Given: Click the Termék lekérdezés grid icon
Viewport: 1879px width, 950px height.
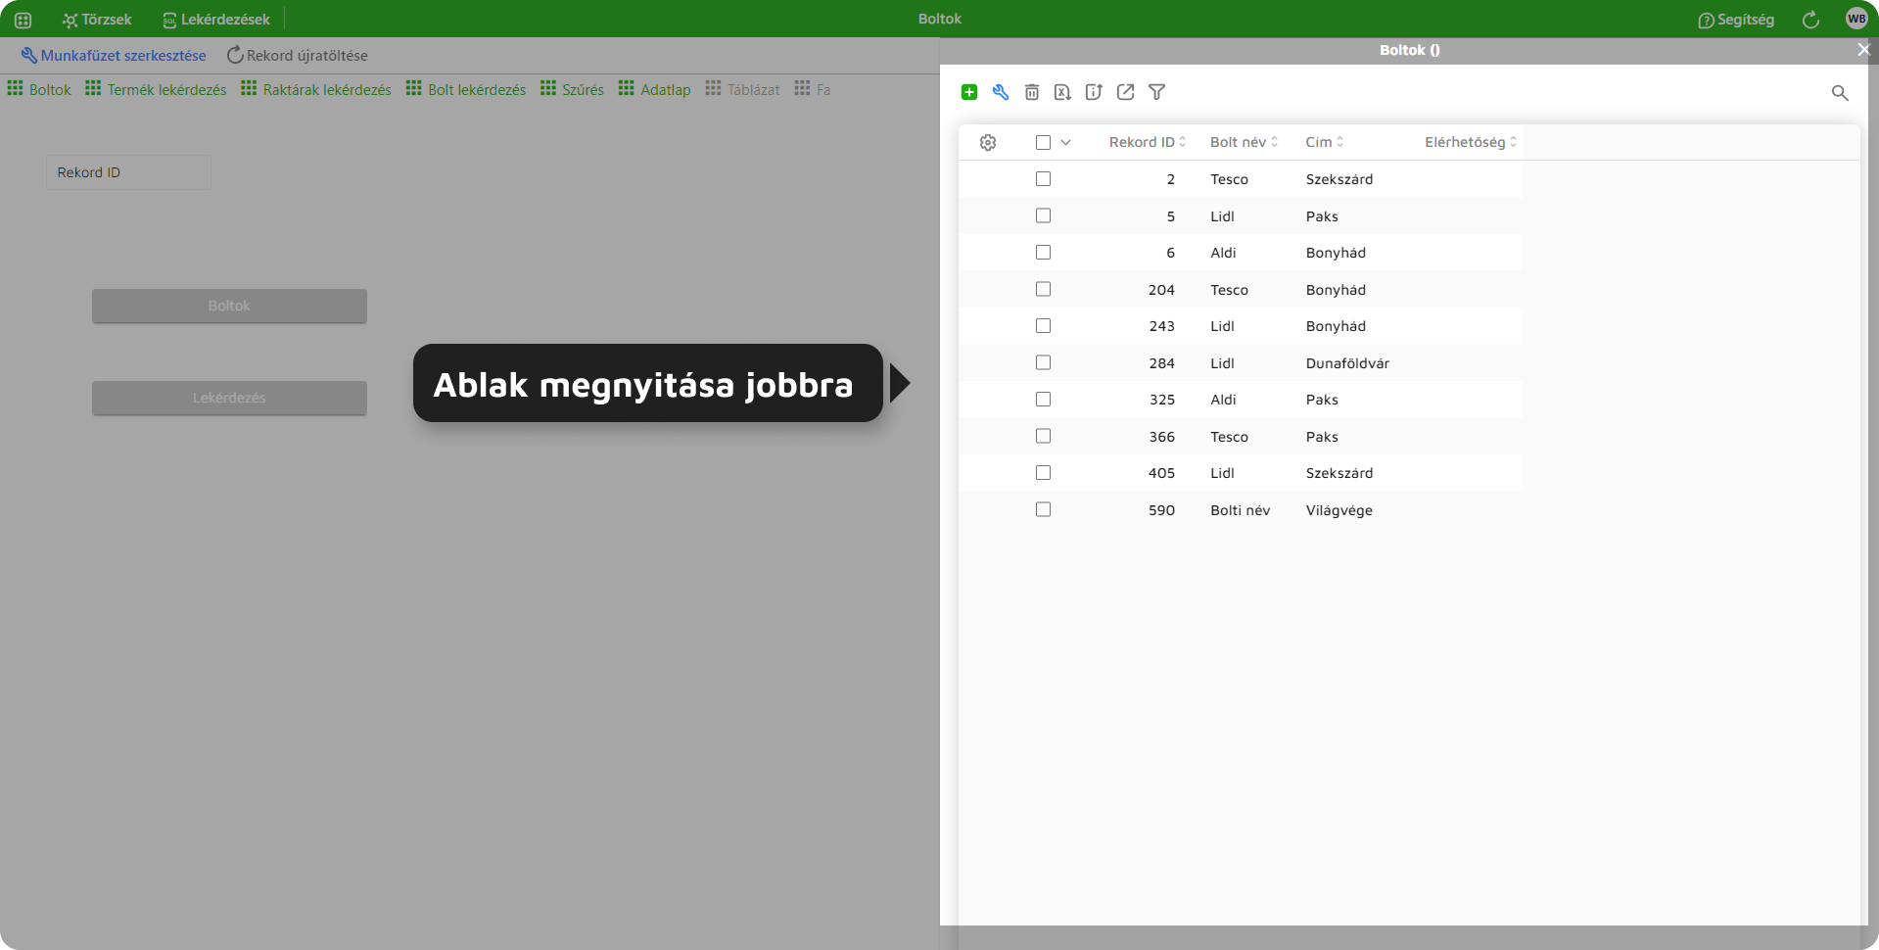Looking at the screenshot, I should click(x=93, y=88).
